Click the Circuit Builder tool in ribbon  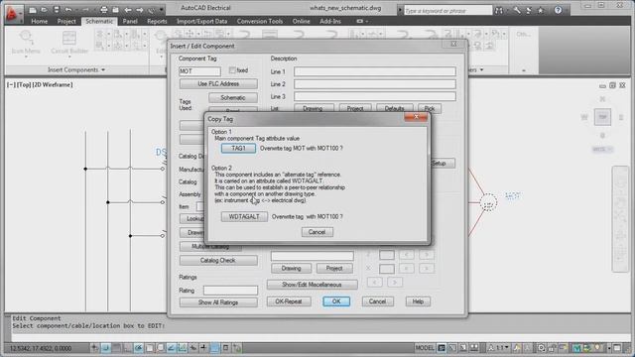pos(69,41)
